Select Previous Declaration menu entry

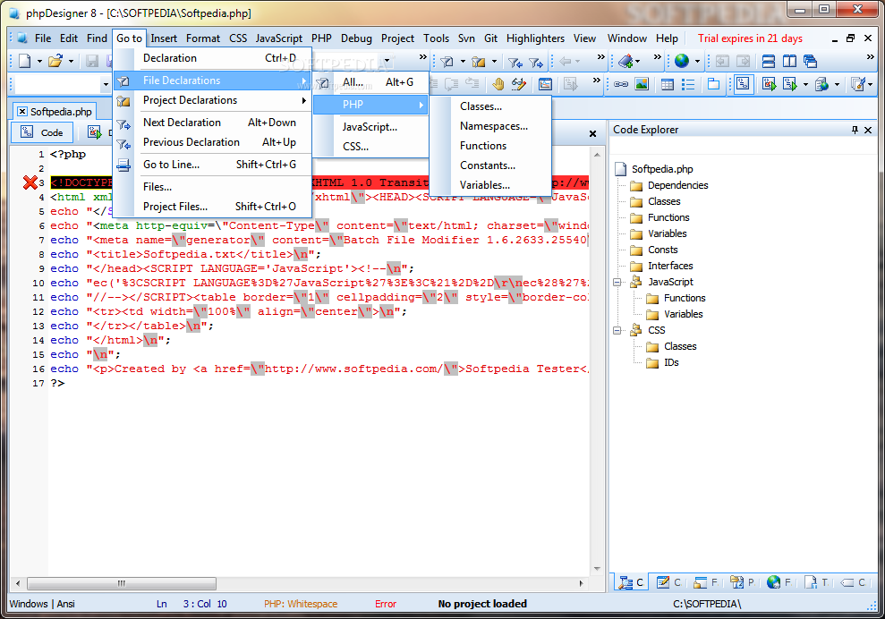click(x=213, y=142)
